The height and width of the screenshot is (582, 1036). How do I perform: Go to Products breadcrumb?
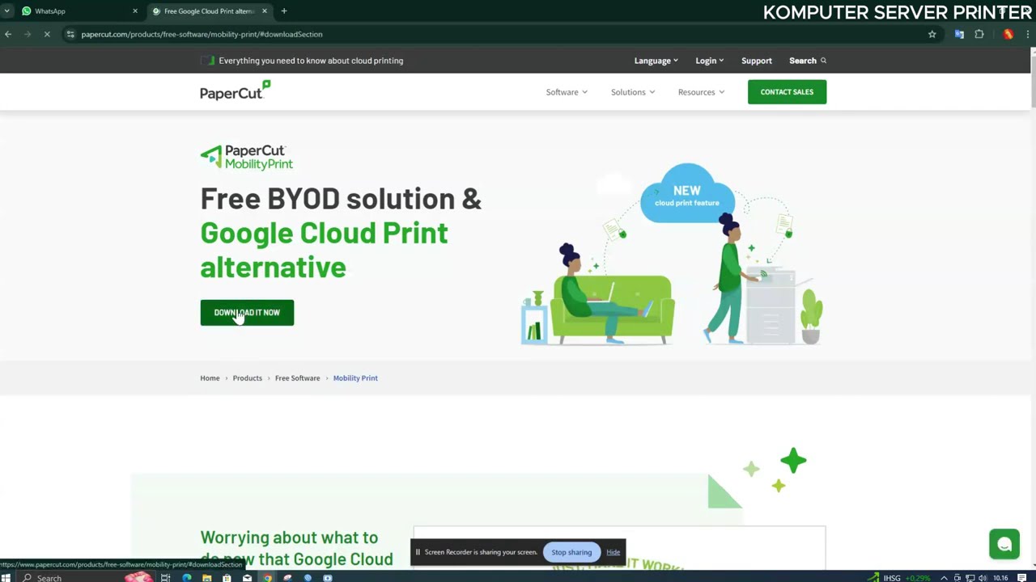tap(247, 378)
